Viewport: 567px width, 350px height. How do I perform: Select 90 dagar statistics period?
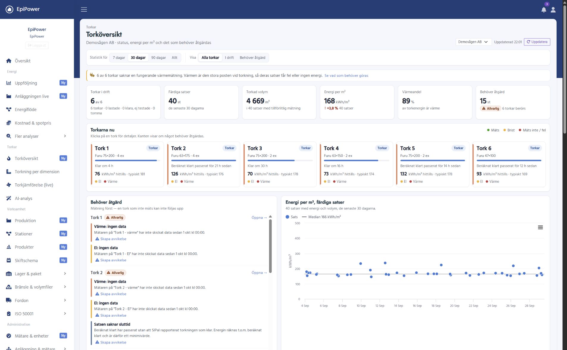point(158,57)
